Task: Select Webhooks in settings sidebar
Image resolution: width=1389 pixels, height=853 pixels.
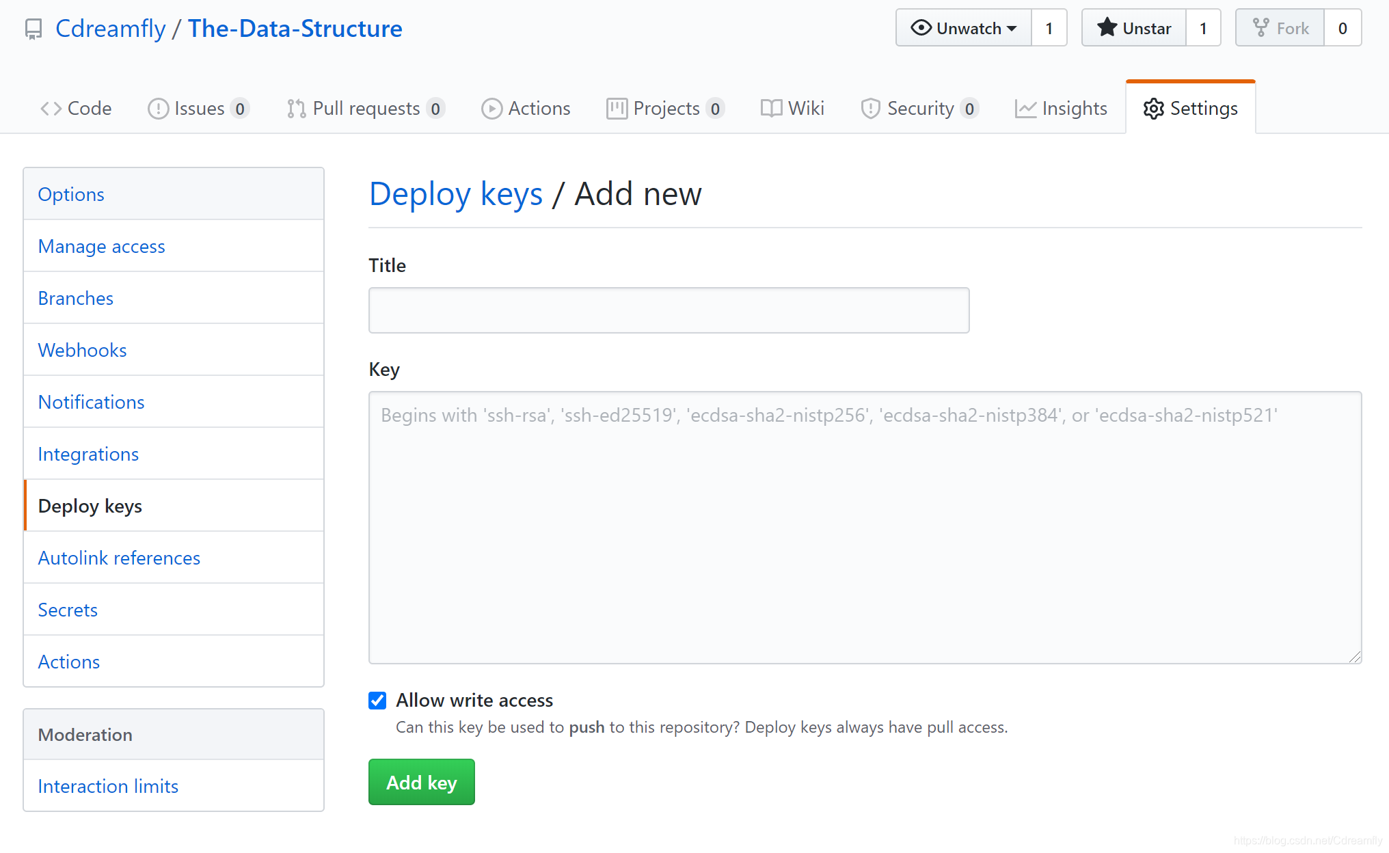Action: tap(82, 350)
